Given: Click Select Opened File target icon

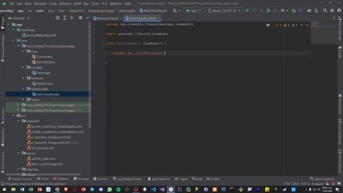Looking at the screenshot, I should click(x=57, y=18).
